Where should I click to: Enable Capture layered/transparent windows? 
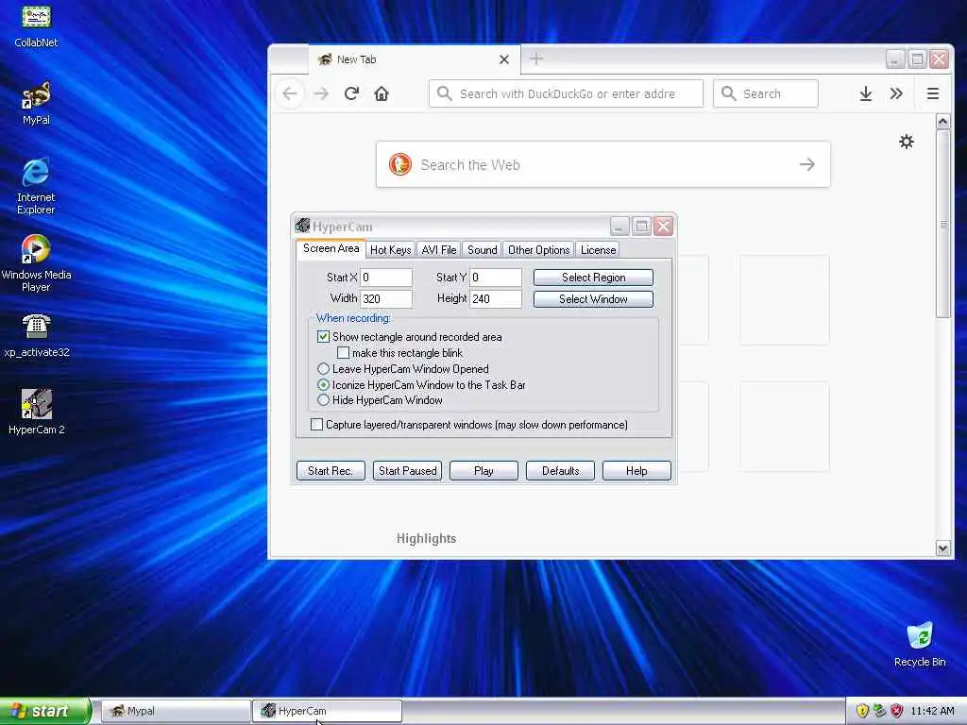tap(316, 424)
